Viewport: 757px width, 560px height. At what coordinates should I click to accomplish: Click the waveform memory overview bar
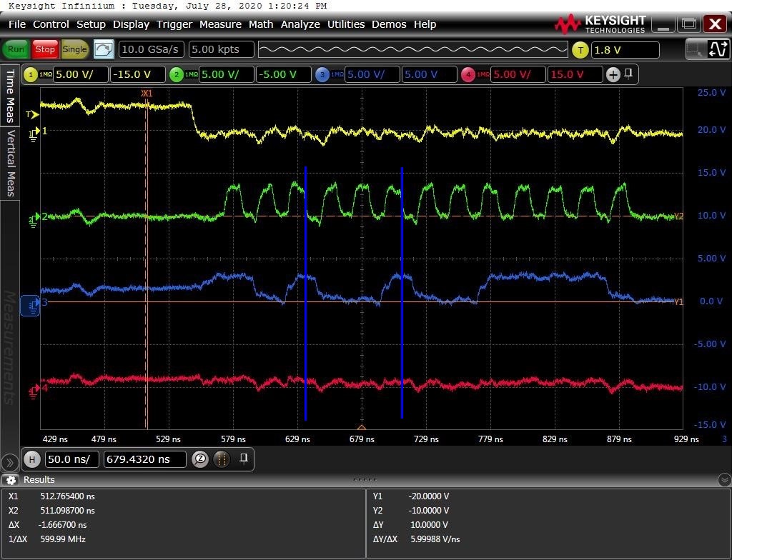(x=412, y=49)
